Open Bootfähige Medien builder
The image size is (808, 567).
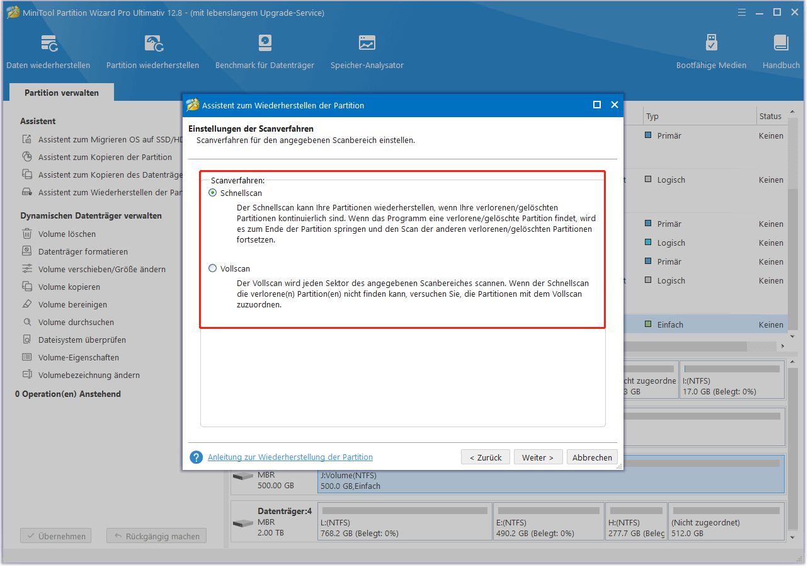click(711, 52)
